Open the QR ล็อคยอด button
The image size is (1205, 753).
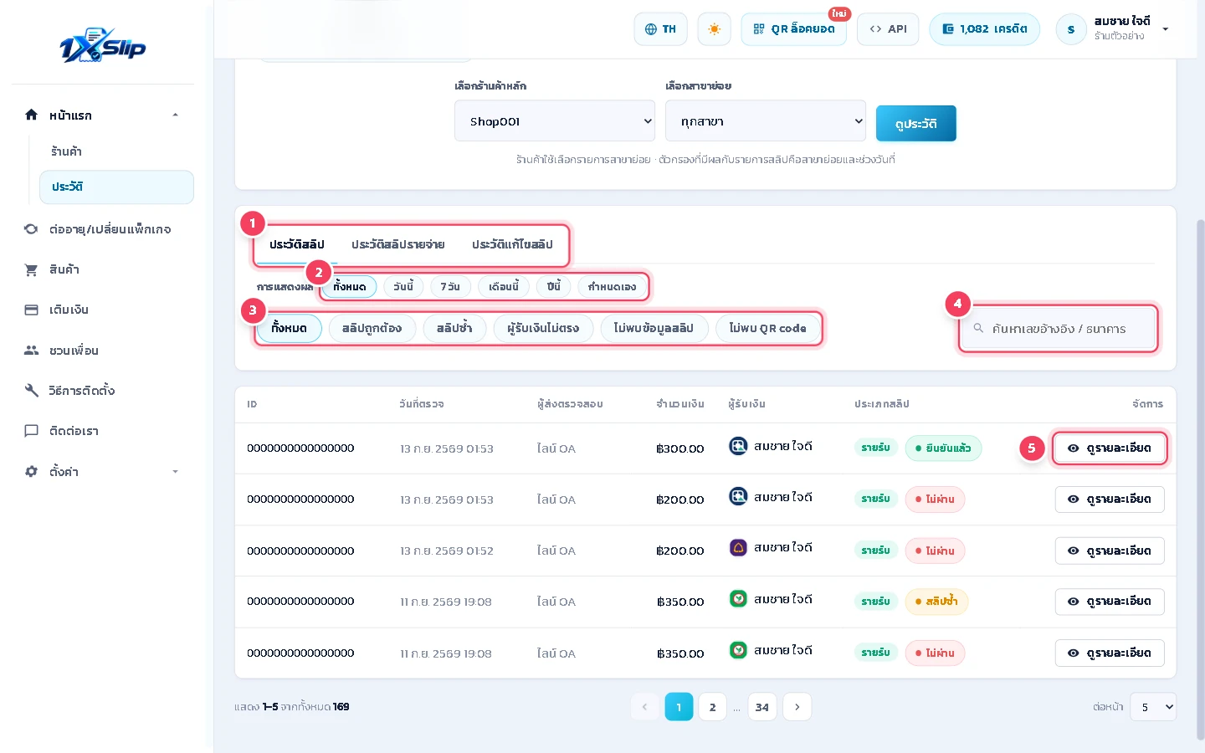tap(793, 29)
